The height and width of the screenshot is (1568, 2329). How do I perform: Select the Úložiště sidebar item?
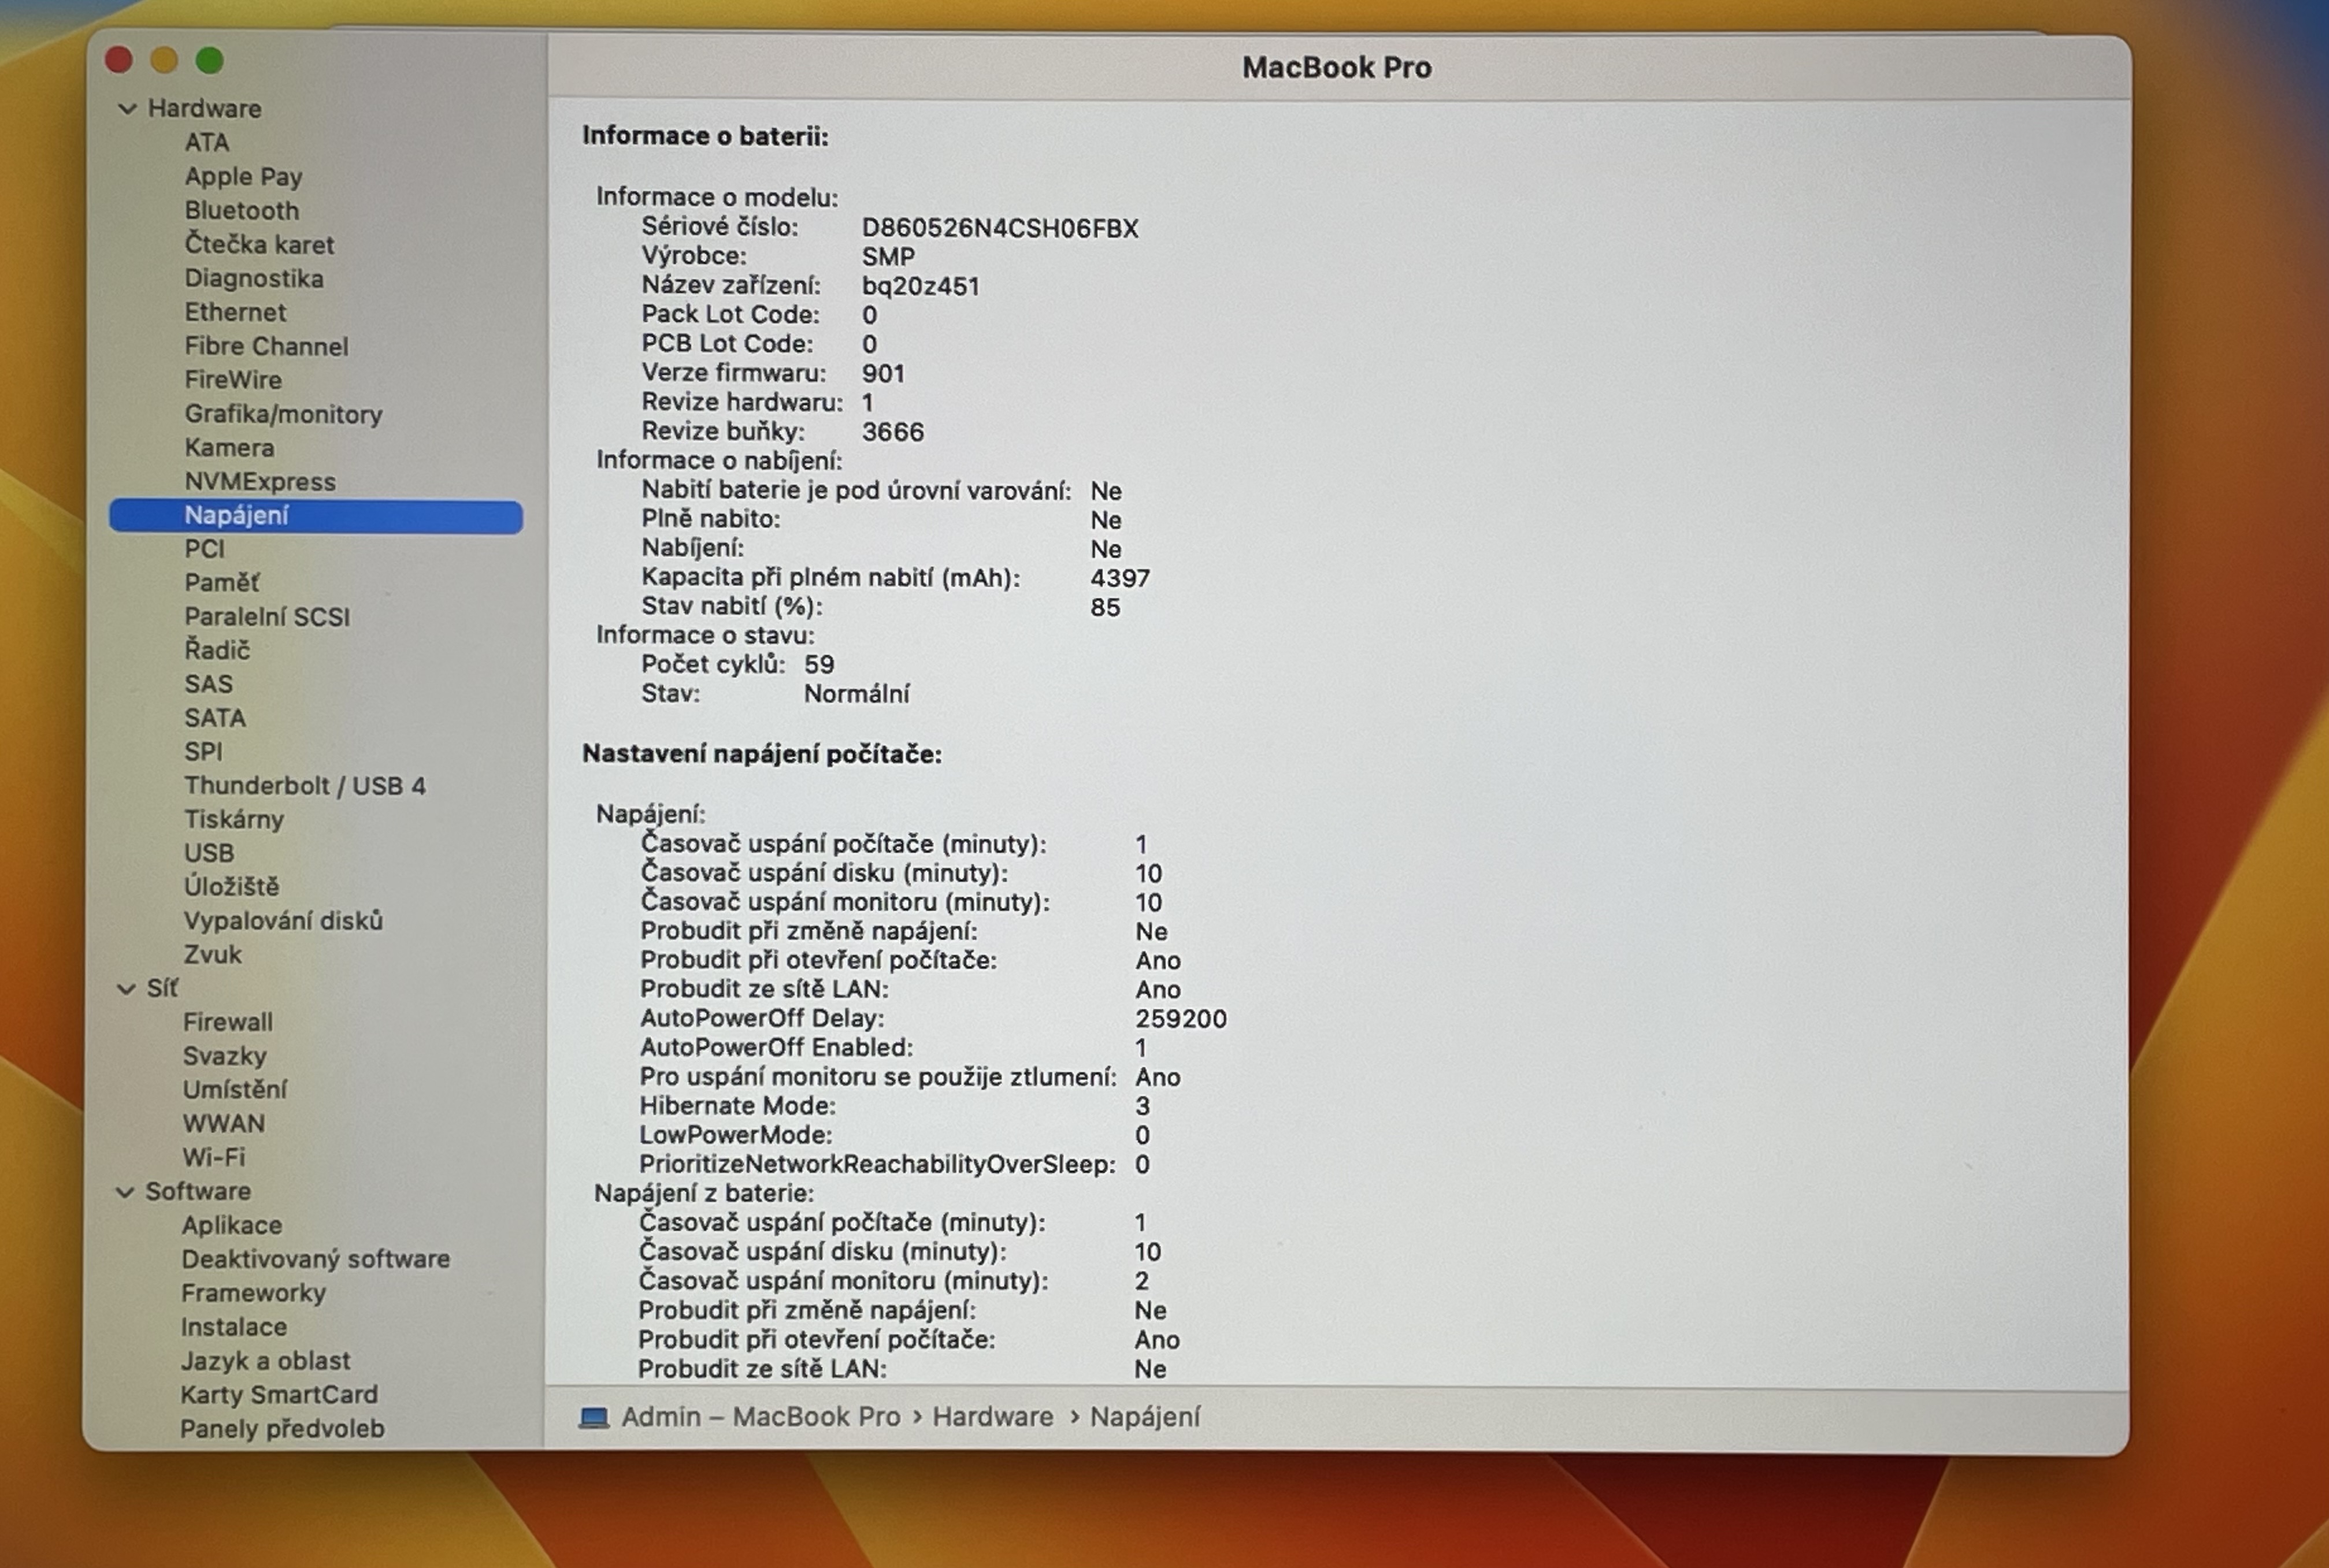(x=231, y=887)
